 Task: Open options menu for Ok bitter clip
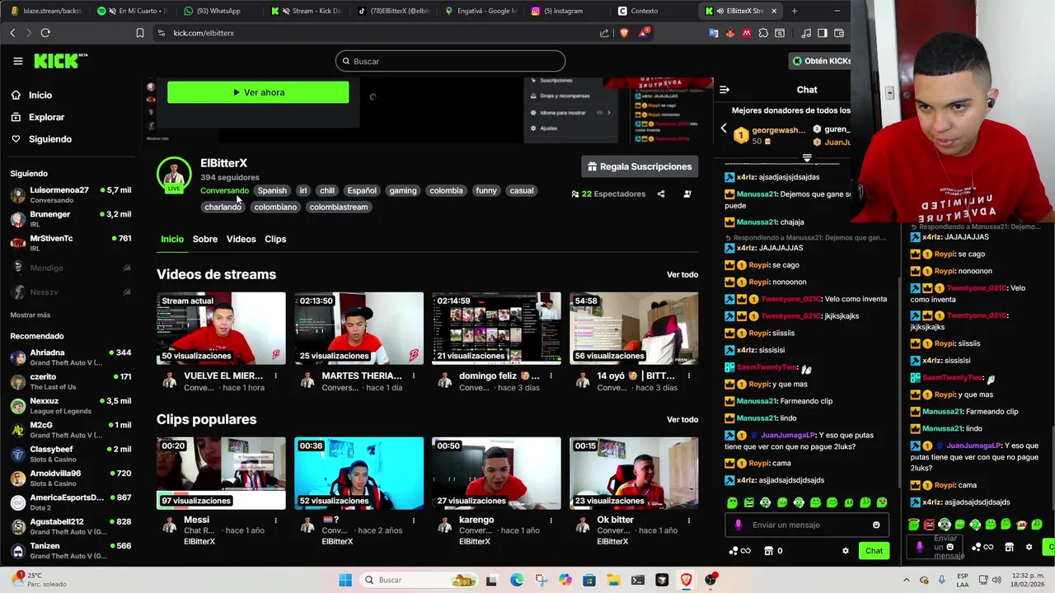(688, 521)
